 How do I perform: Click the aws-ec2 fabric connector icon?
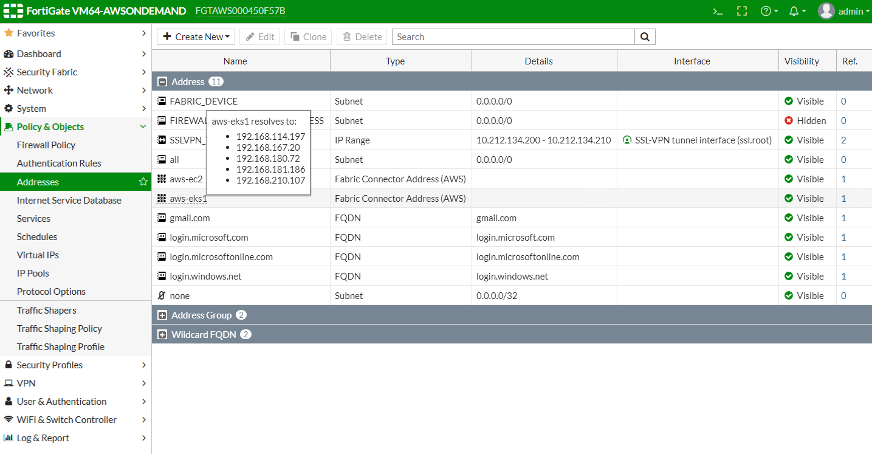tap(162, 179)
